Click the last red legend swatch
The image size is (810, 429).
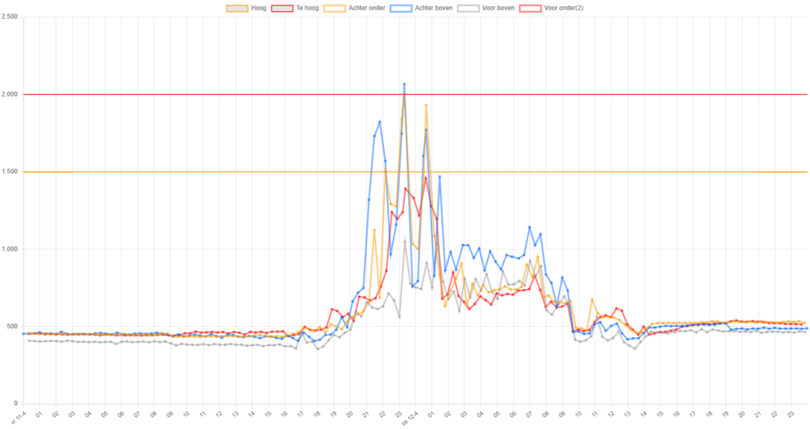tap(530, 8)
